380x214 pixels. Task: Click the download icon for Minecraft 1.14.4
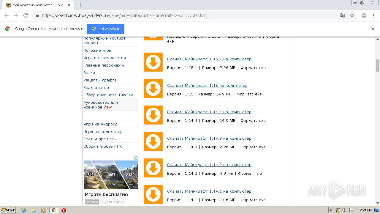click(153, 115)
